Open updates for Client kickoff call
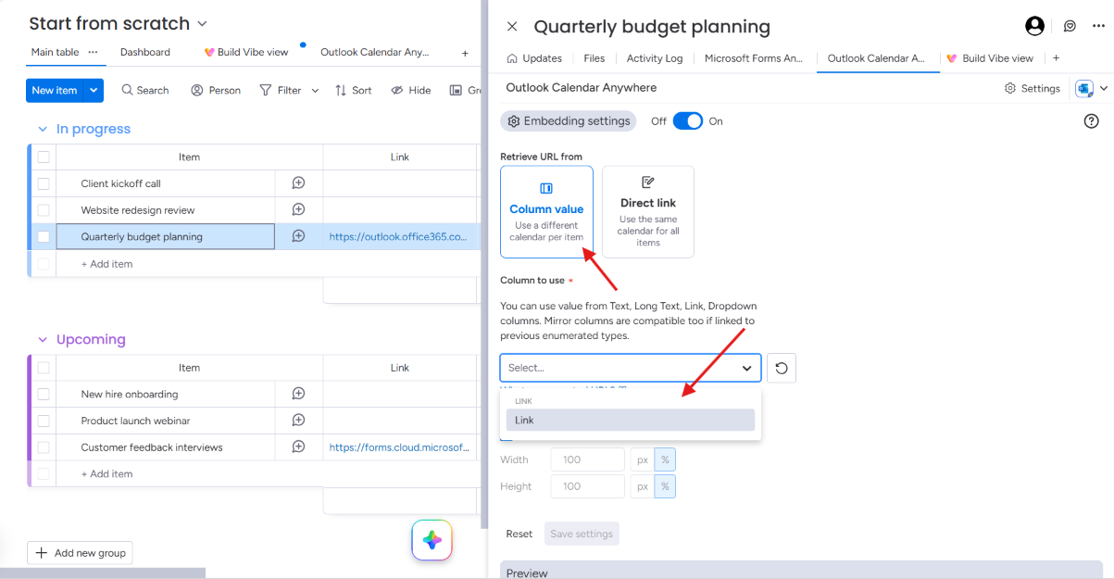1114x579 pixels. click(298, 183)
